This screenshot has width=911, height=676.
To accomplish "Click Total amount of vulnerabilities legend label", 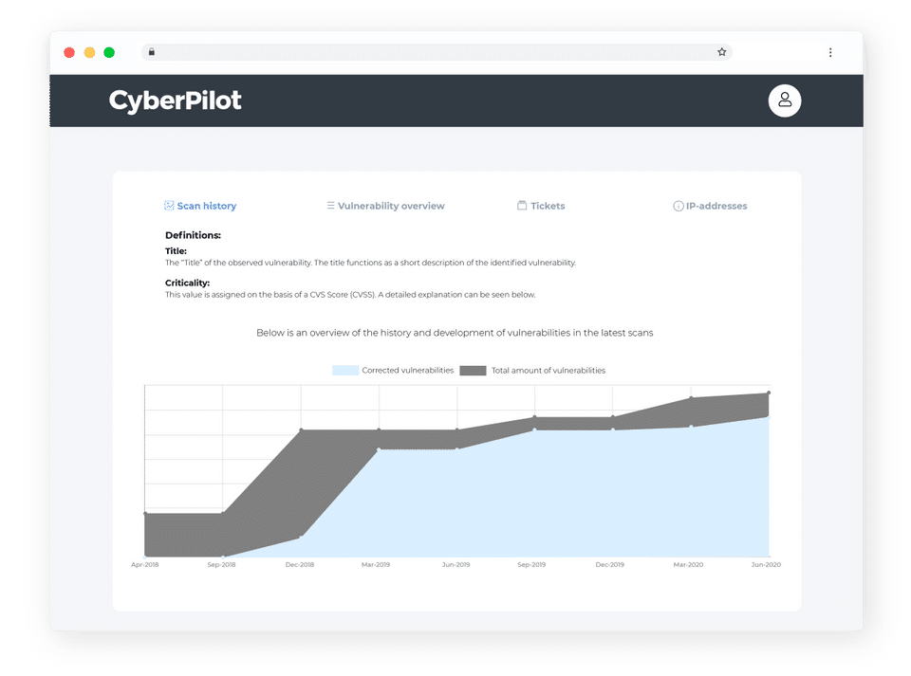I will point(548,370).
